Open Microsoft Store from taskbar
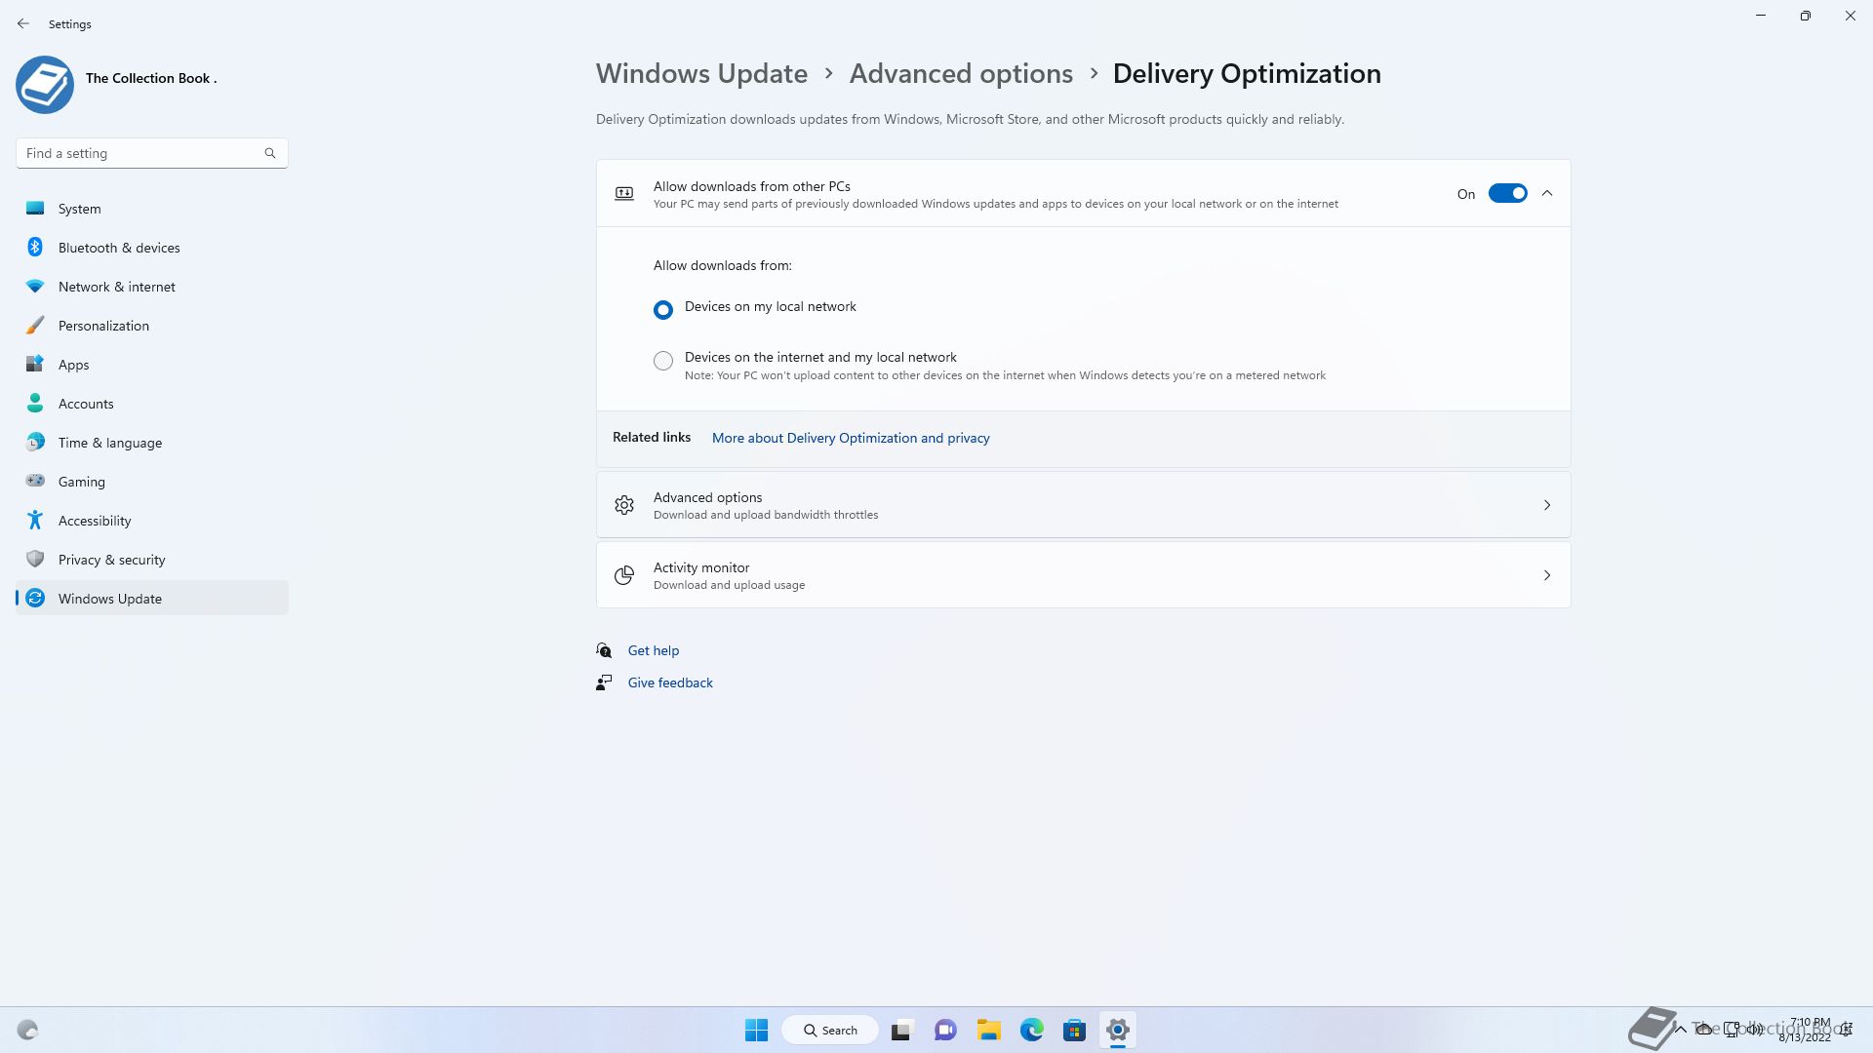The height and width of the screenshot is (1053, 1873). pyautogui.click(x=1074, y=1030)
